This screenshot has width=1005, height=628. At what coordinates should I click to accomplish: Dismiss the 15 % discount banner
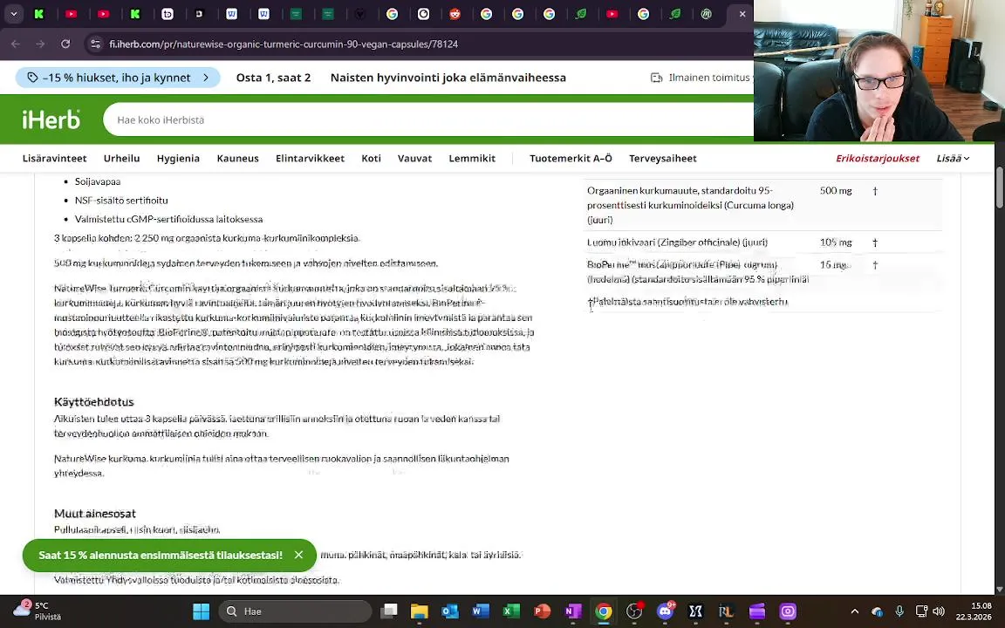coord(298,555)
